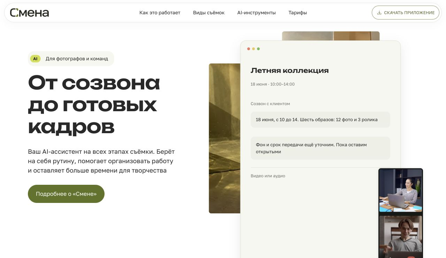The height and width of the screenshot is (258, 446).
Task: Click the golden textured photo left of the window
Action: pos(224,138)
